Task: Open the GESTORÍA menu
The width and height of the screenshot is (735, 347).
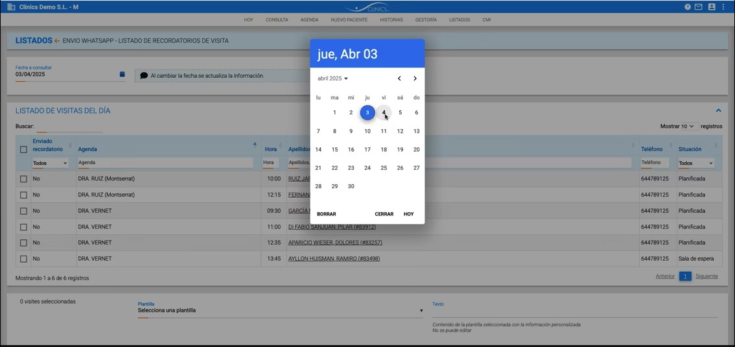Action: [426, 20]
